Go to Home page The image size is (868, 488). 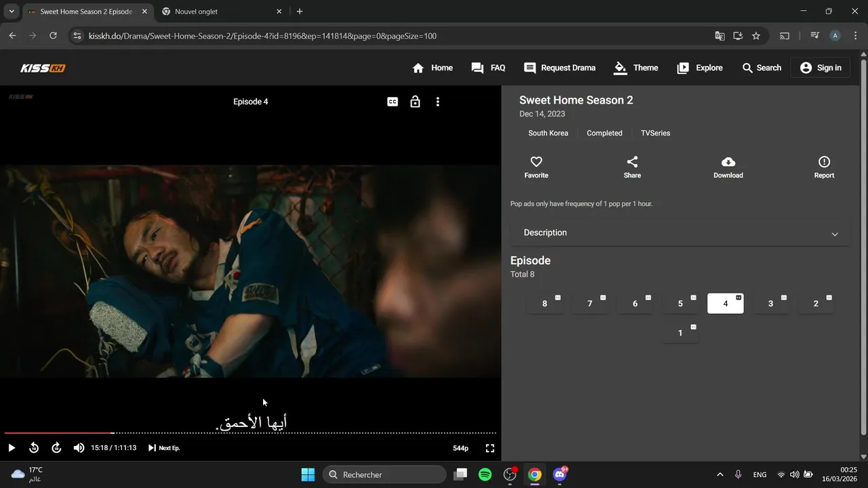click(x=433, y=68)
